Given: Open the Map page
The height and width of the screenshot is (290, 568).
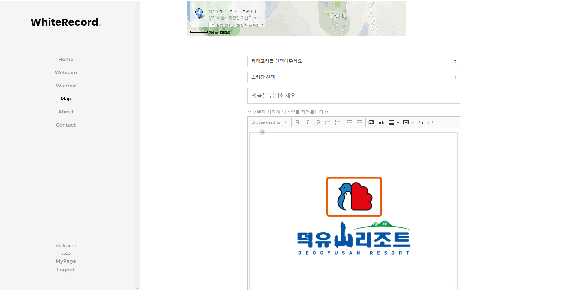Looking at the screenshot, I should point(66,99).
